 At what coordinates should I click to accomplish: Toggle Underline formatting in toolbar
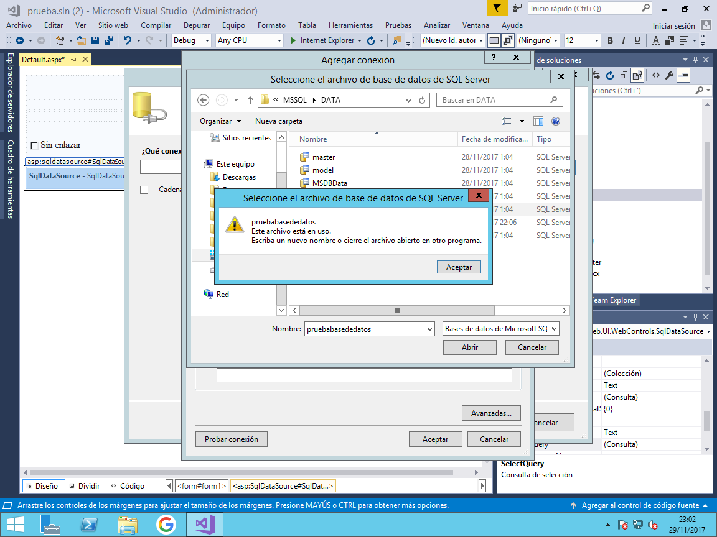[637, 40]
